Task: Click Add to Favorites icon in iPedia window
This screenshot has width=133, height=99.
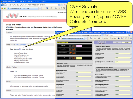Action: click(x=5, y=8)
